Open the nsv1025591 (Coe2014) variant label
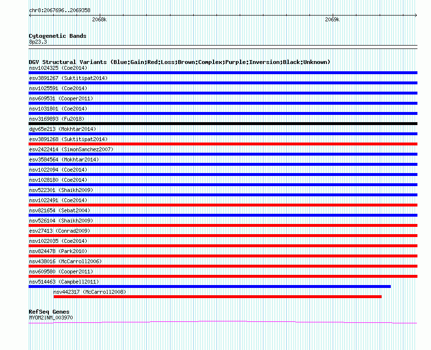The image size is (431, 350). tap(58, 88)
